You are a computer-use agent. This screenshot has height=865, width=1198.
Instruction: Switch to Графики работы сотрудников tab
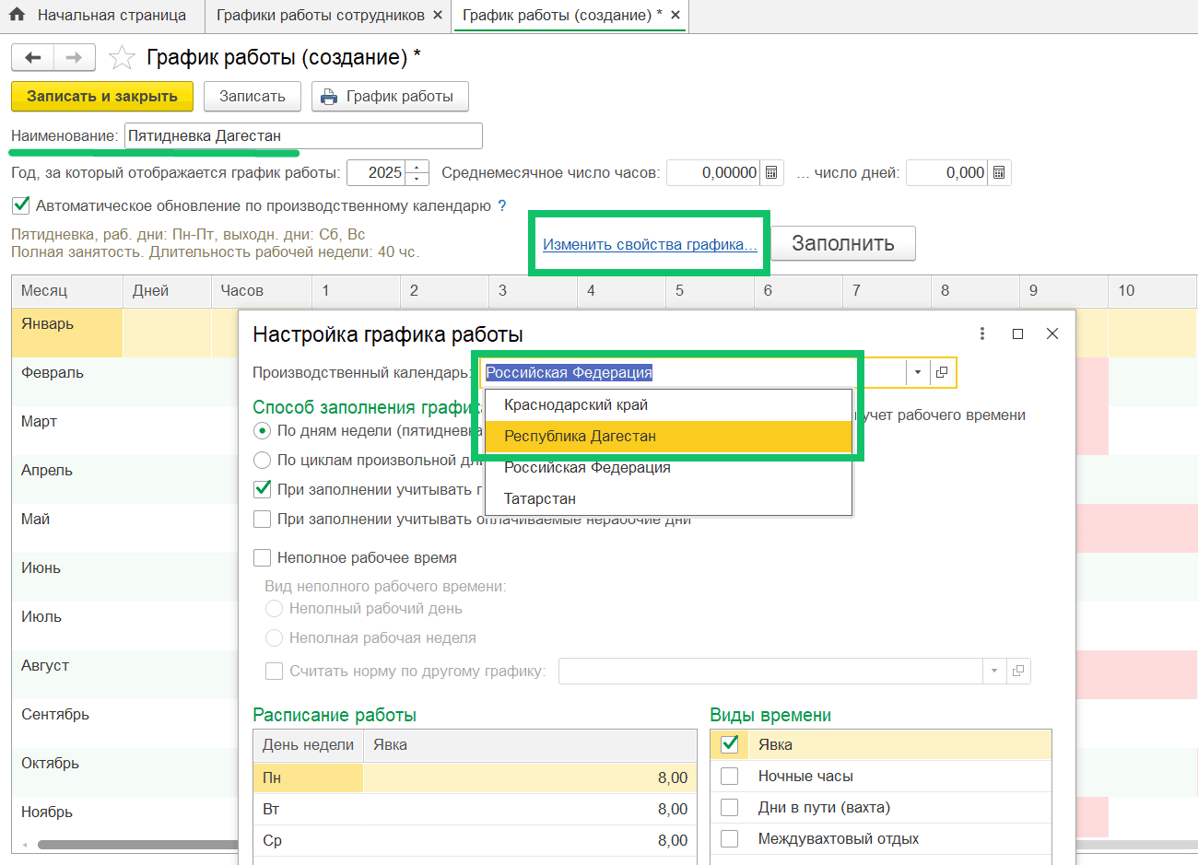[x=320, y=15]
